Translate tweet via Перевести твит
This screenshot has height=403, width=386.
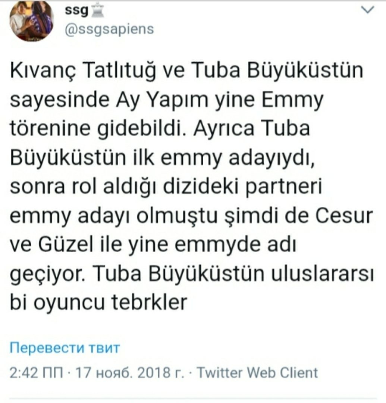(65, 348)
